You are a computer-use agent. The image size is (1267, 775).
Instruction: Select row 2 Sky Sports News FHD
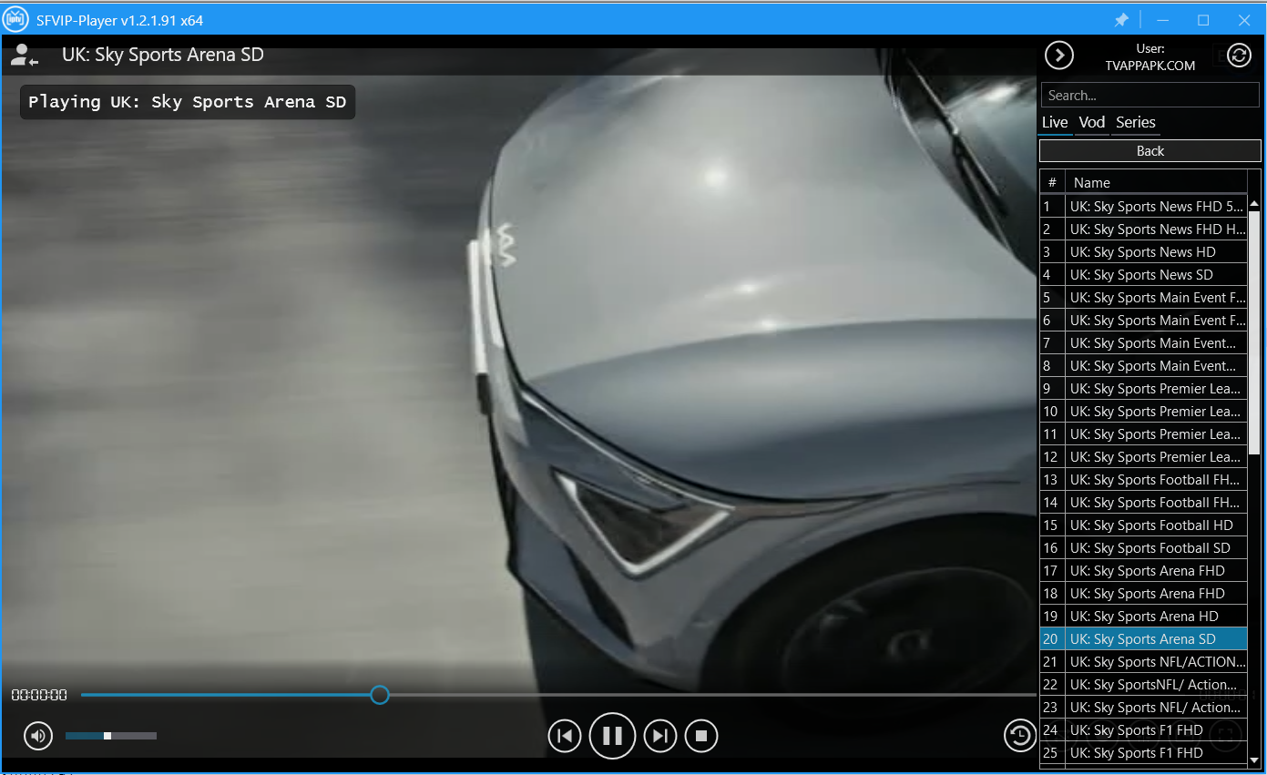(x=1144, y=229)
